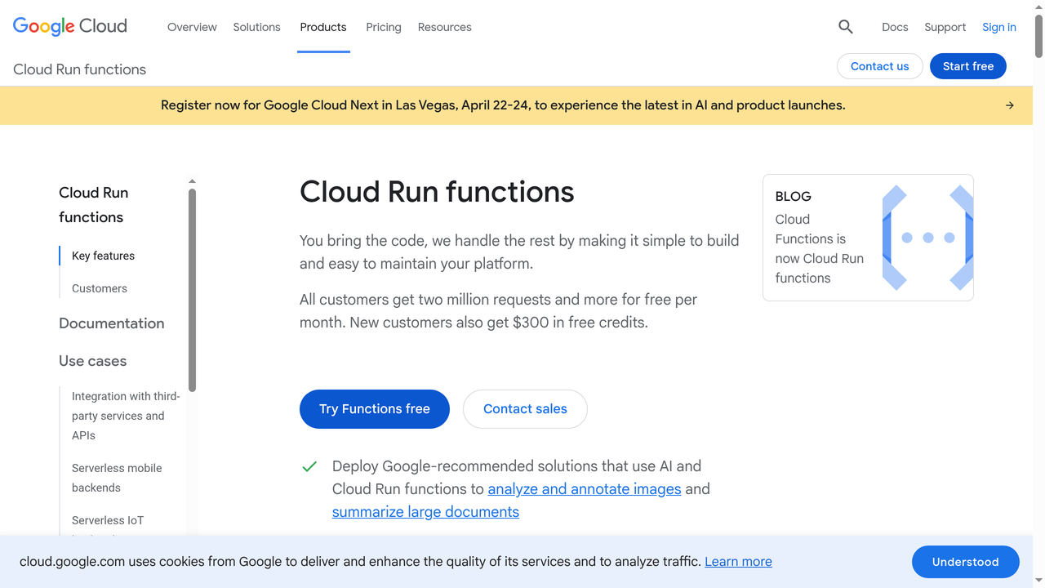The height and width of the screenshot is (588, 1045).
Task: Dismiss the cookie notice with Understood
Action: (x=965, y=562)
